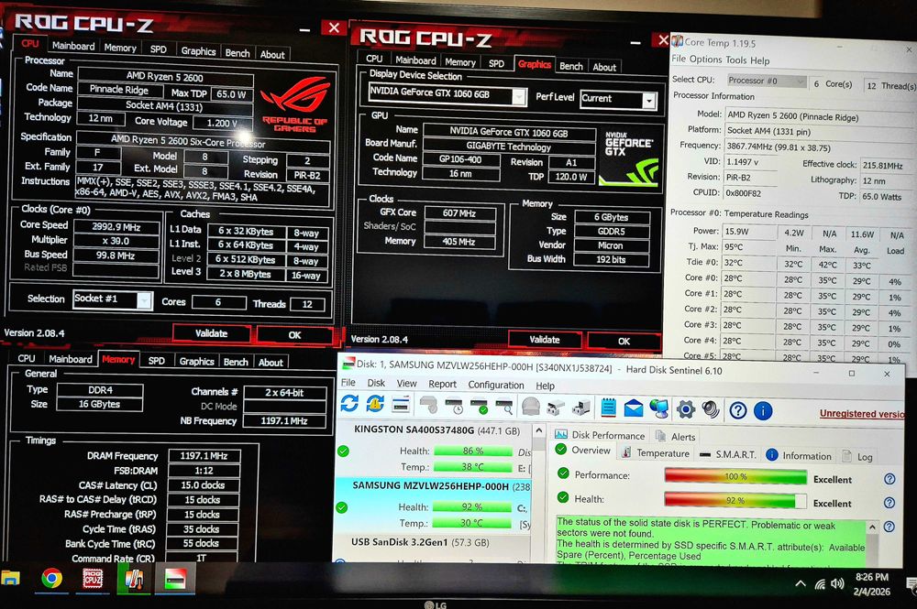
Task: Click the refresh-with-warning icon in Hard Disk Sentinel
Action: pyautogui.click(x=375, y=404)
